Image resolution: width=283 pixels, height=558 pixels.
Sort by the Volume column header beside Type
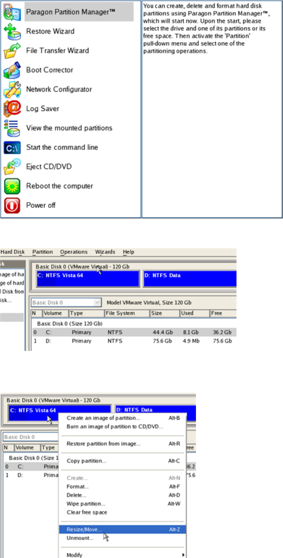(x=55, y=313)
